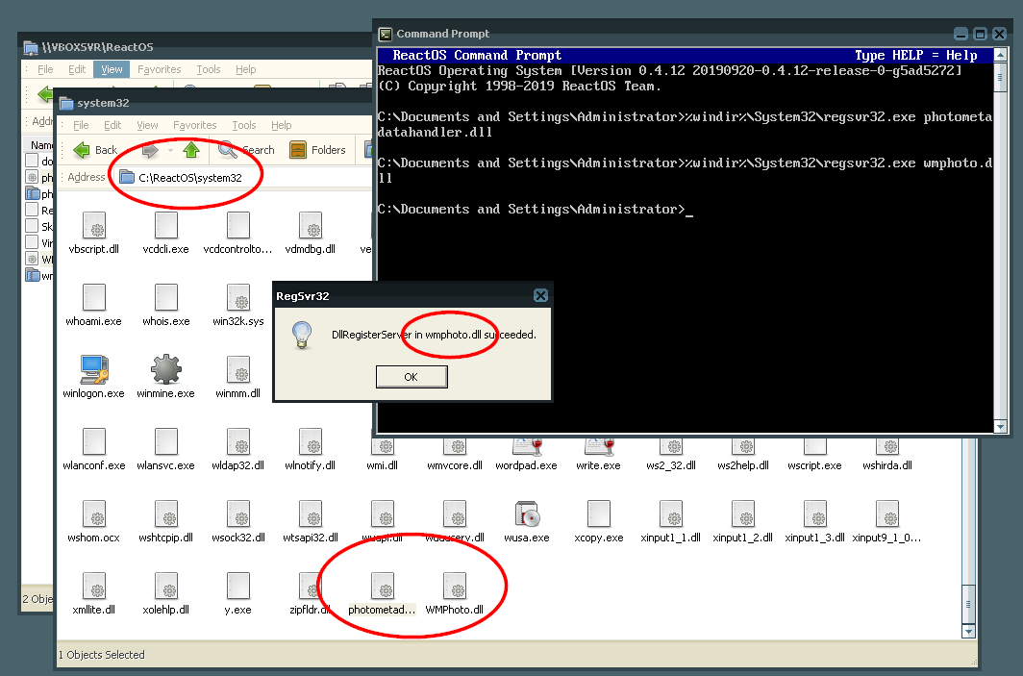Open View menu in VBOXSVR window
This screenshot has height=676, width=1023.
[x=112, y=69]
